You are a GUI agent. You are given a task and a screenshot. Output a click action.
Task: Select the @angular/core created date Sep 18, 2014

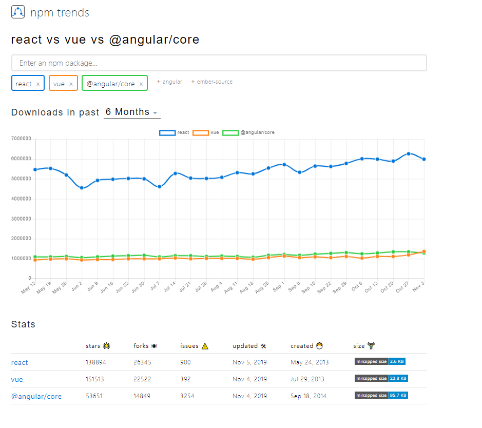pos(309,396)
